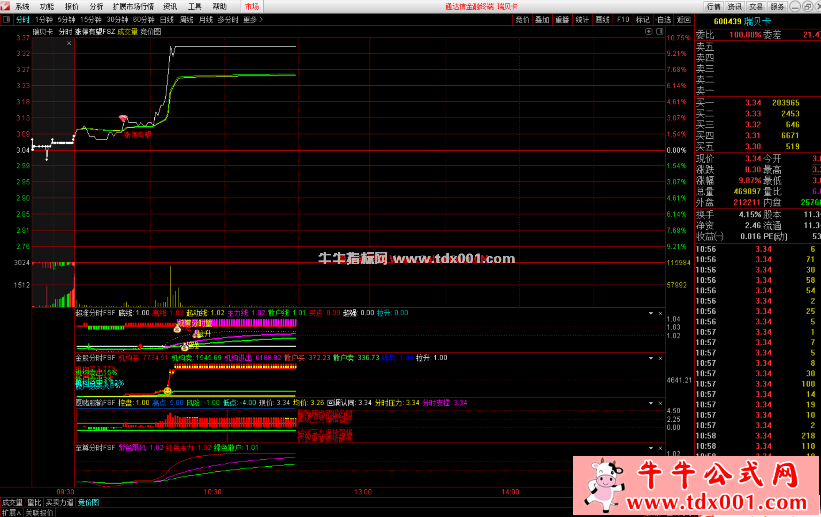Screen dimensions: 821x517
Task: Close the auction panel with X
Action: pyautogui.click(x=69, y=43)
